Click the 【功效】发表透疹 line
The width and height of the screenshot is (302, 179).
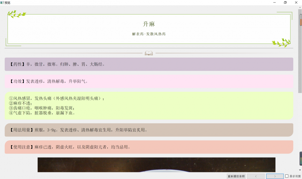49,82
